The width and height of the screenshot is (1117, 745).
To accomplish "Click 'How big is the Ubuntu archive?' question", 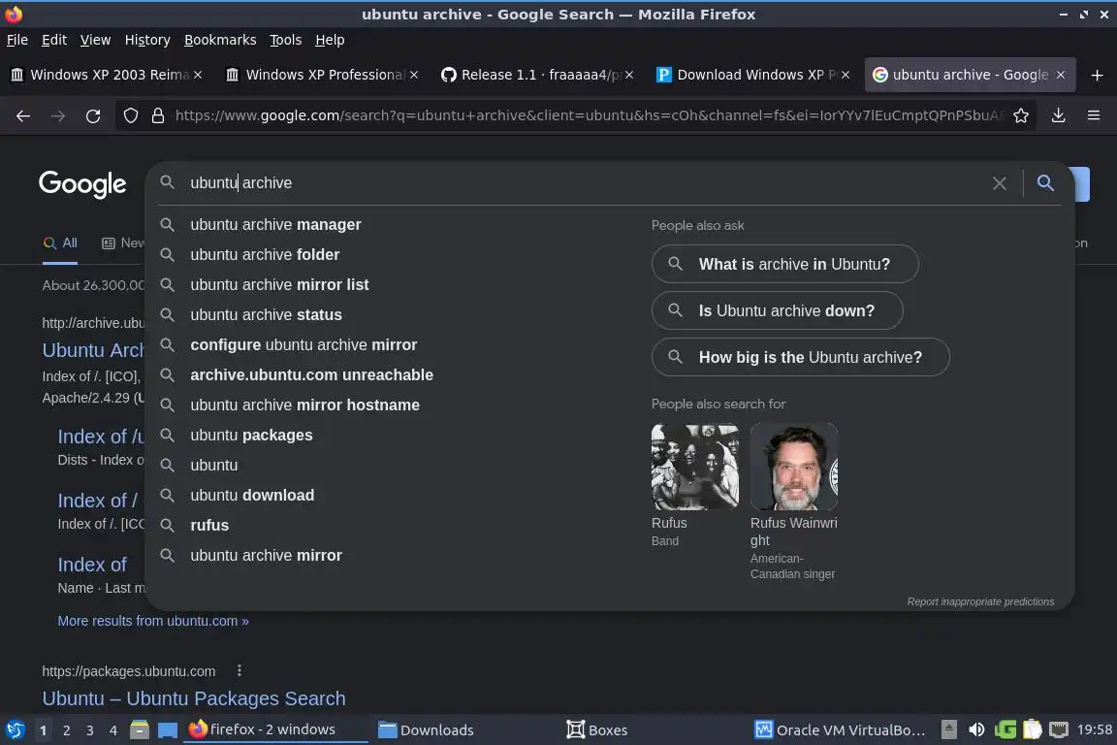I will [x=801, y=357].
